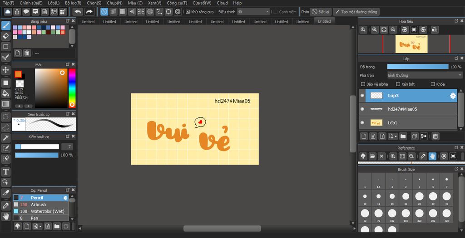Click the Navigator canvas thumbnail
This screenshot has width=465, height=238.
point(411,44)
